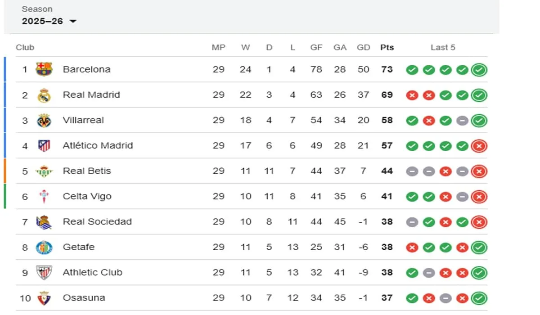Click Atlético Madrid's latest loss result icon

pyautogui.click(x=479, y=146)
